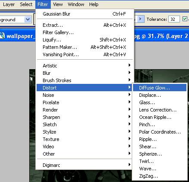Expand the Other filter submenu

(84, 154)
